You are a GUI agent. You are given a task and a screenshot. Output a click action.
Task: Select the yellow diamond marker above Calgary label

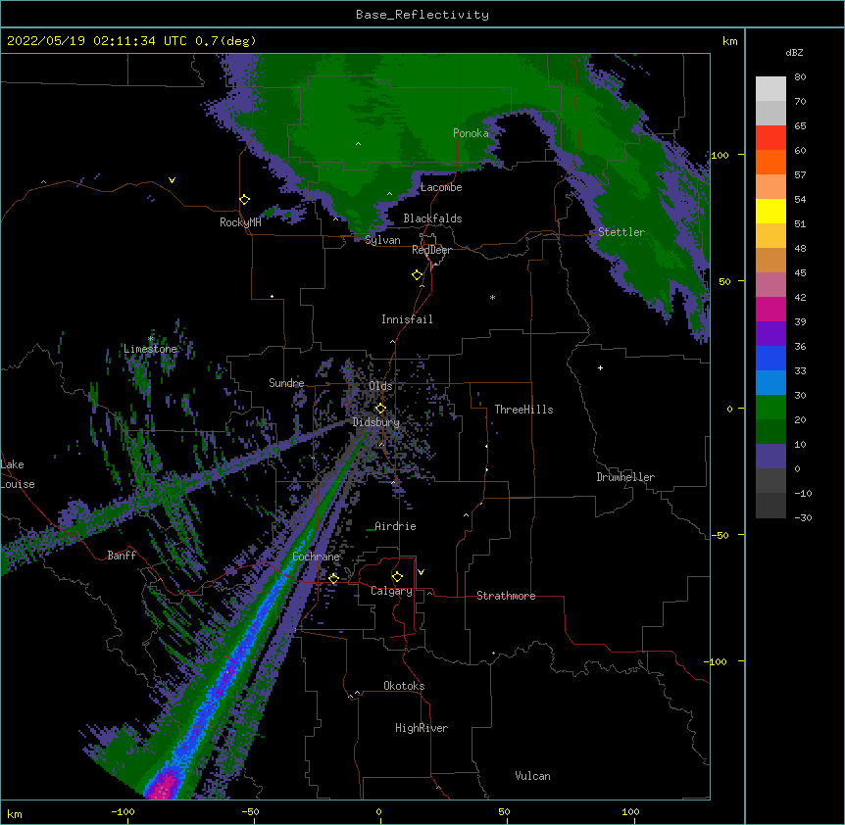[397, 577]
